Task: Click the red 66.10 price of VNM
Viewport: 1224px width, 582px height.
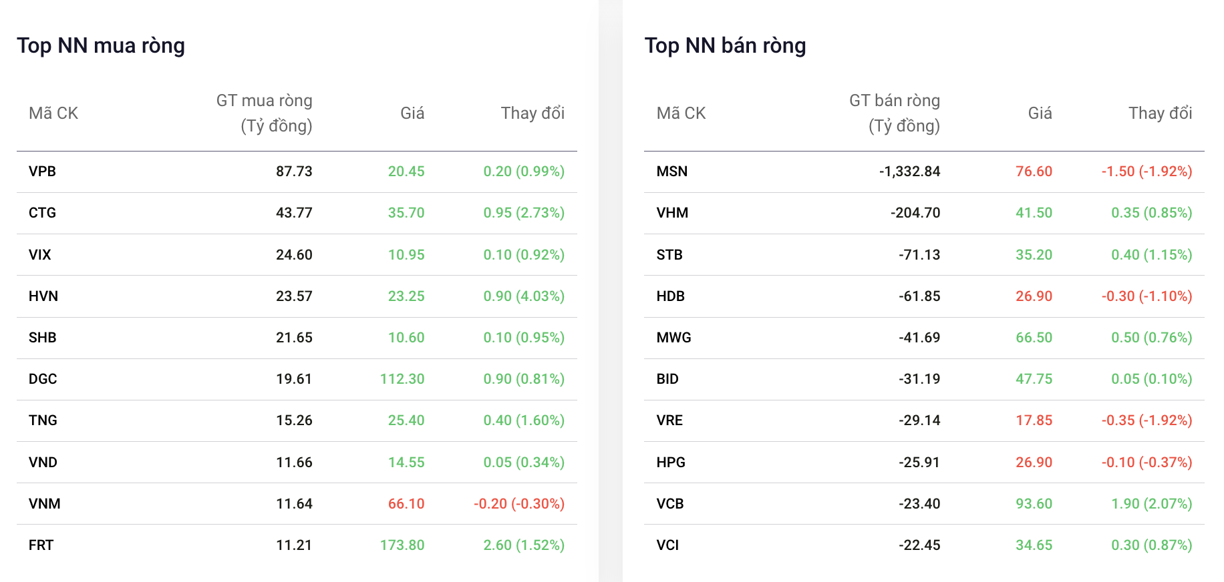Action: (x=406, y=504)
